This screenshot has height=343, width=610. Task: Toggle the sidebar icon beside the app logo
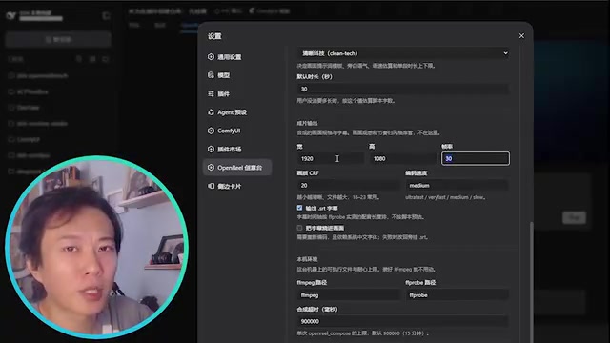click(106, 15)
